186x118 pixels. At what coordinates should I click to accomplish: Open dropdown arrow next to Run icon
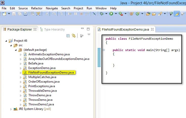[116, 14]
